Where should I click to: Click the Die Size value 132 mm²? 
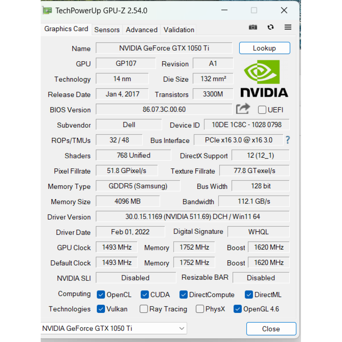tap(213, 79)
